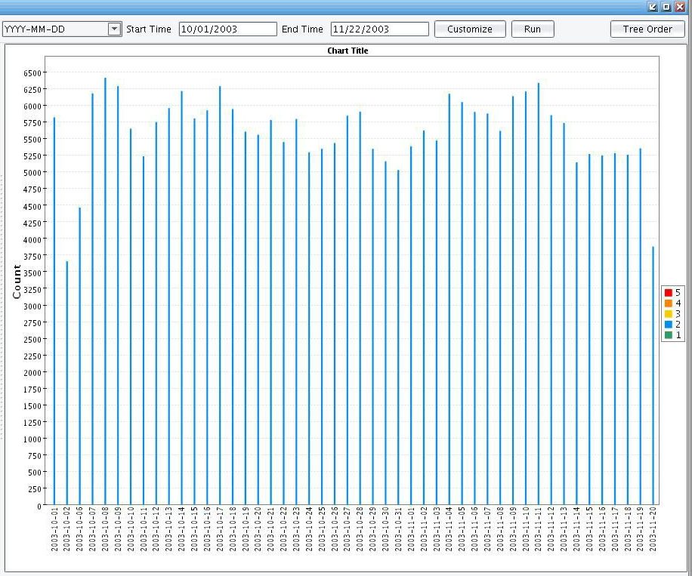Run the chart query

[x=532, y=29]
